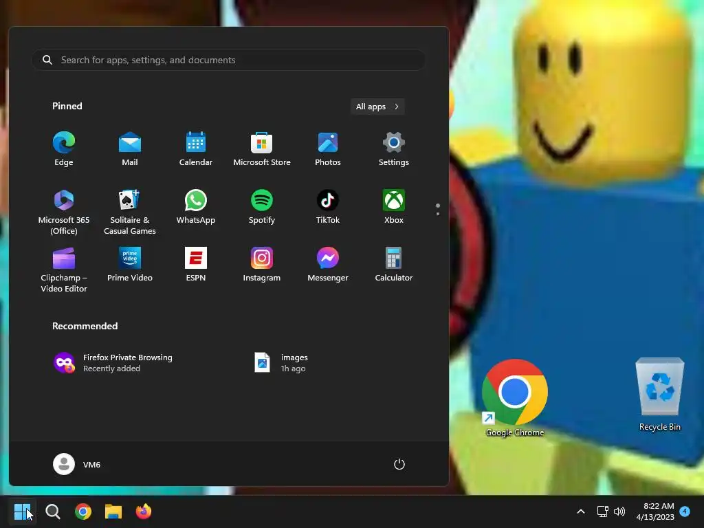704x528 pixels.
Task: Launch the Calculator app
Action: [x=394, y=265]
